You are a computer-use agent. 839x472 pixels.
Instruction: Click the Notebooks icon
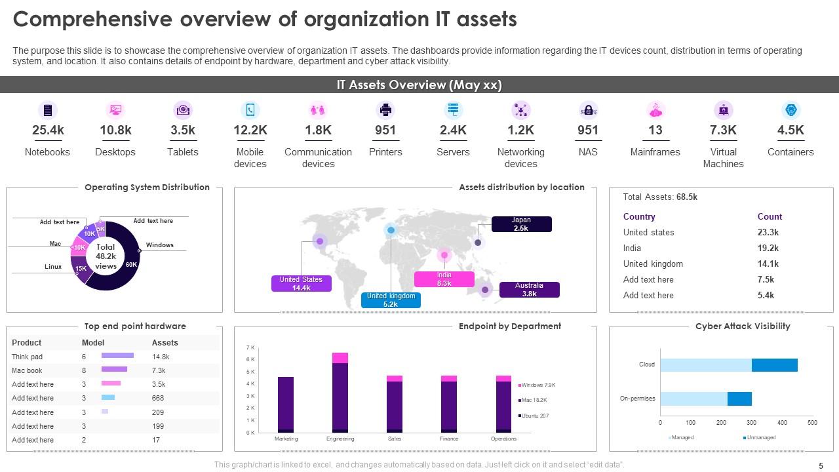47,110
